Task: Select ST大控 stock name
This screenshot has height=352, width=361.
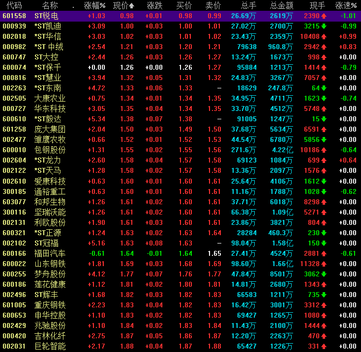Action: click(46, 57)
